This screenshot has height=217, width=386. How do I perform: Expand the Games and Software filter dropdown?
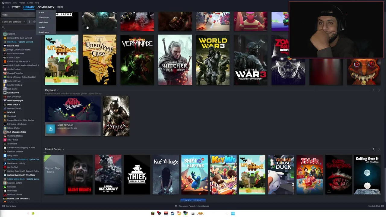pos(14,22)
